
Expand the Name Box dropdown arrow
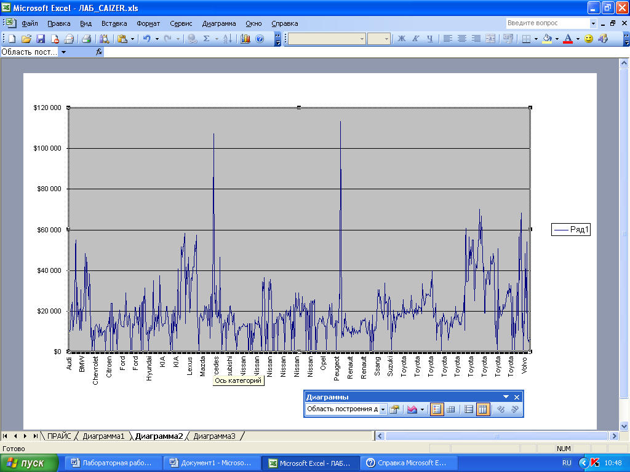pos(63,52)
